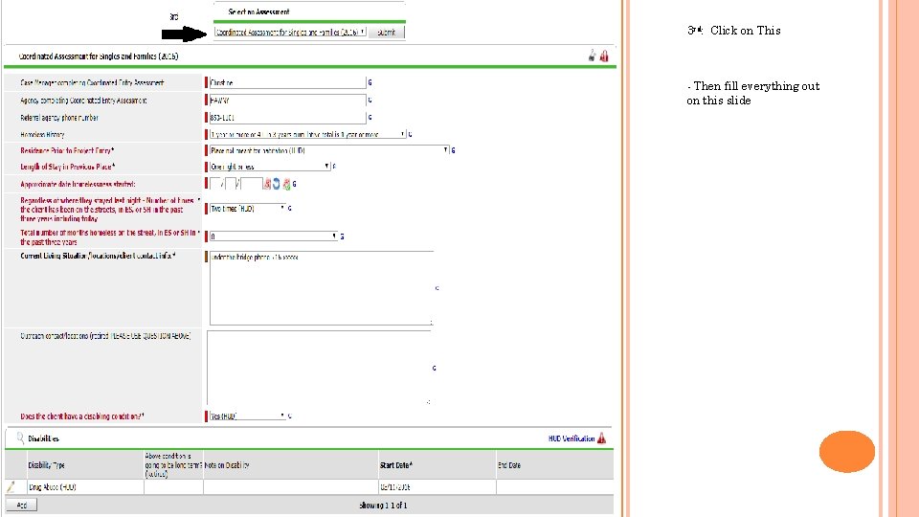This screenshot has height=517, width=919.
Task: Click the Start Date column header
Action: click(396, 465)
